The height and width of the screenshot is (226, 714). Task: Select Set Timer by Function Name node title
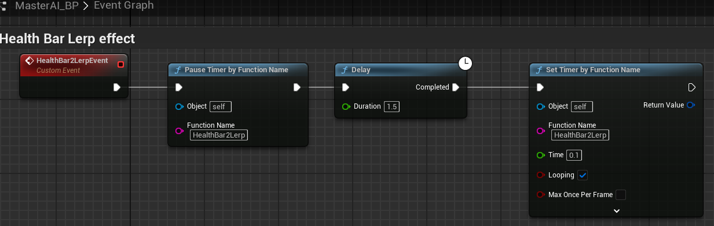click(593, 70)
